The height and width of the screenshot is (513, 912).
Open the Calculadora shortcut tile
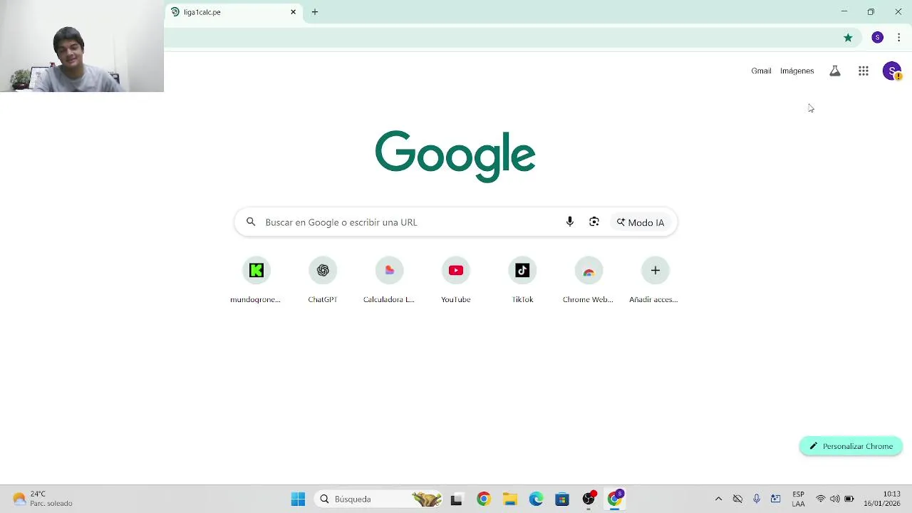389,280
